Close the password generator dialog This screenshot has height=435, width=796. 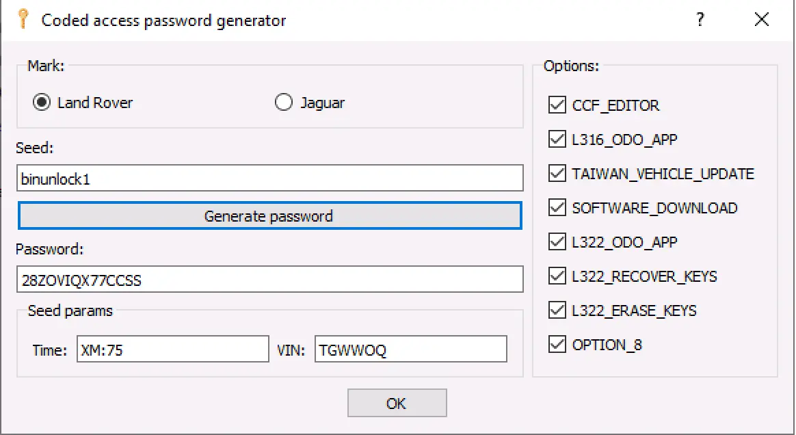pos(762,20)
